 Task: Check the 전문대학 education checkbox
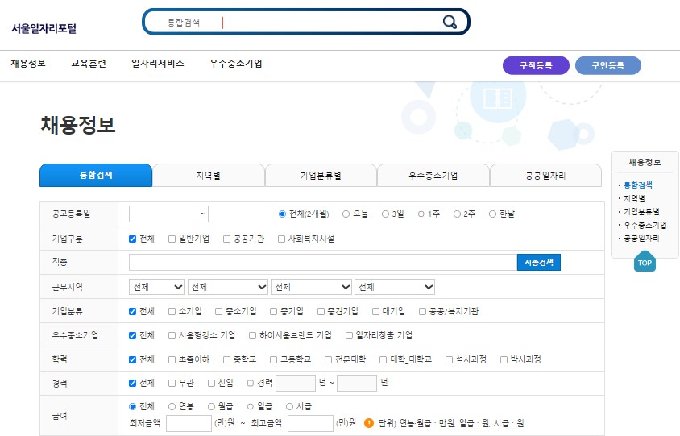tap(328, 359)
